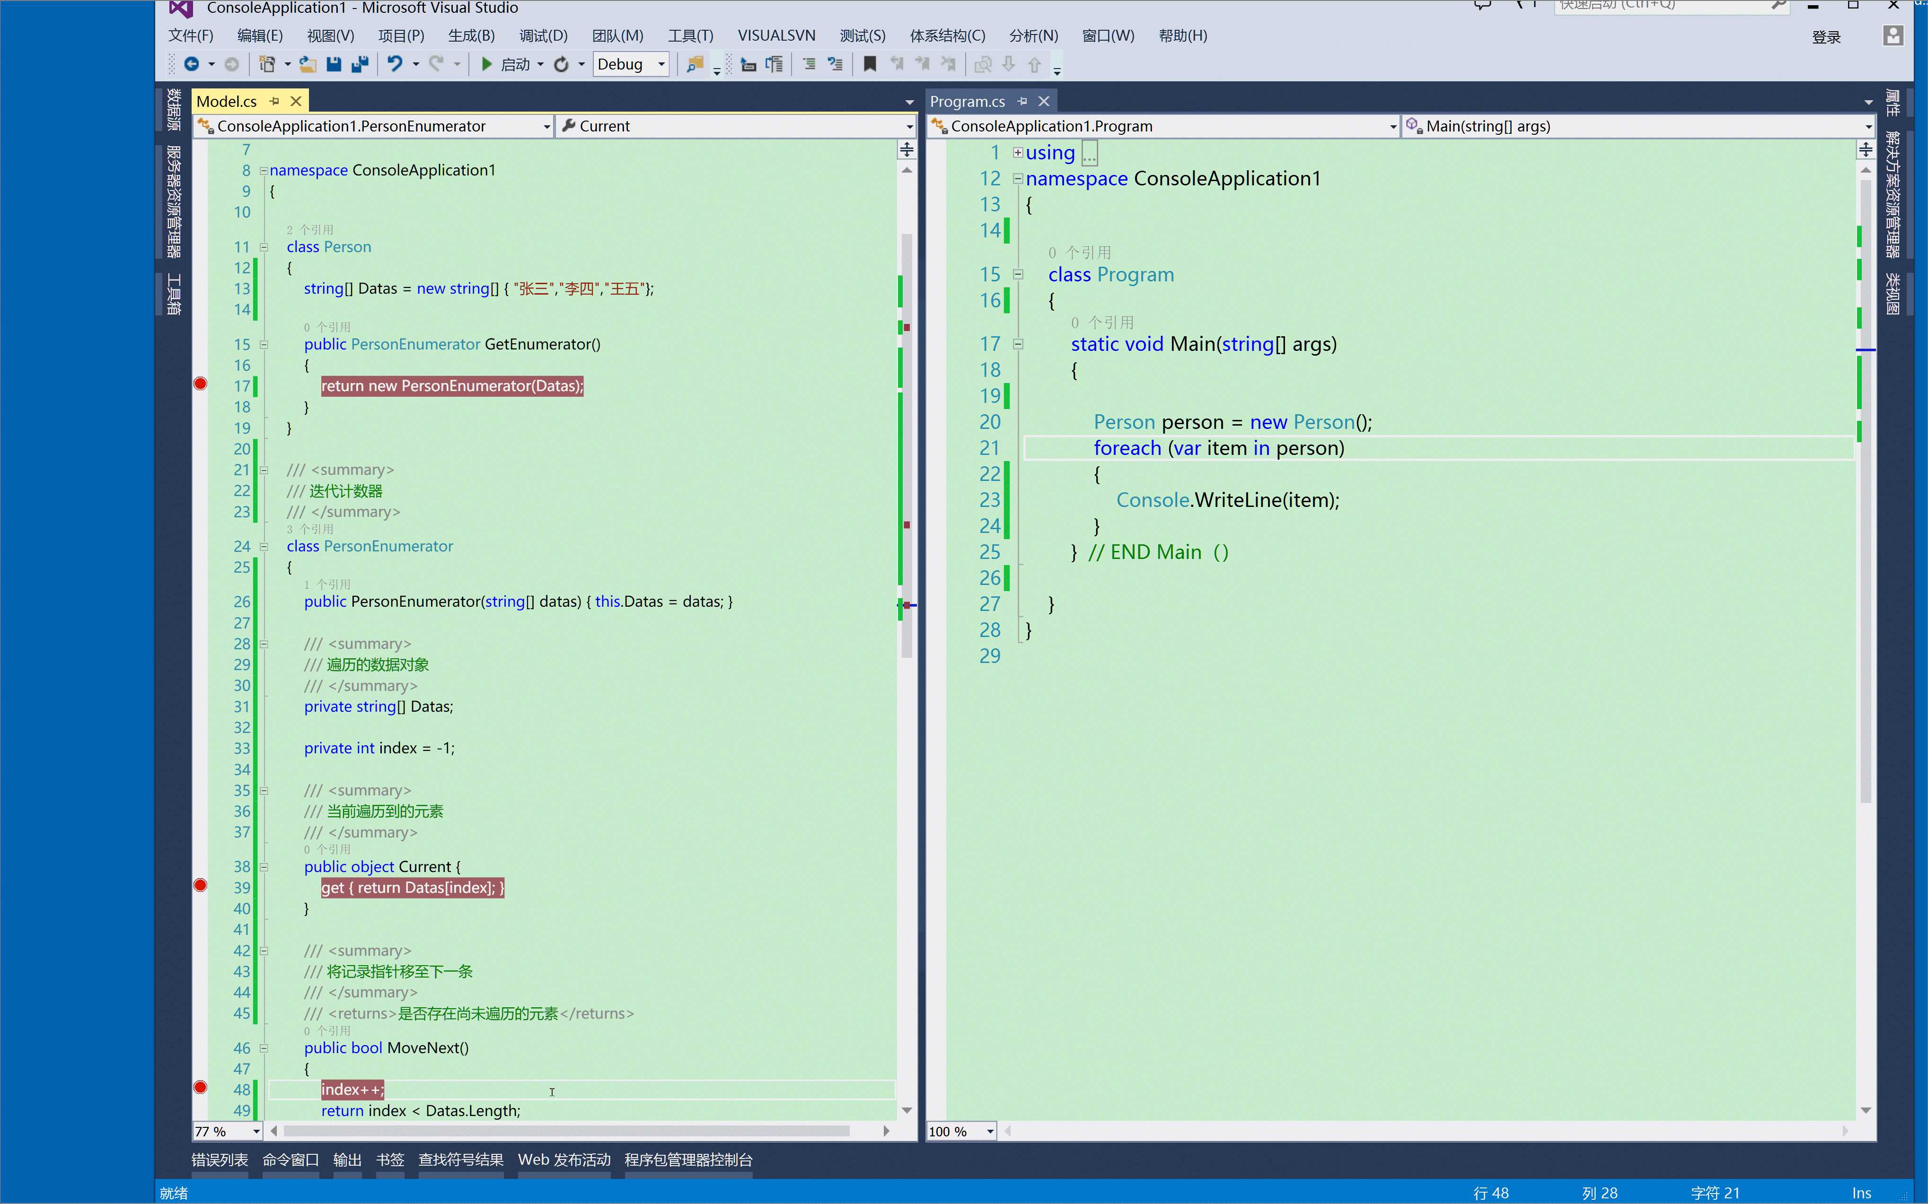The width and height of the screenshot is (1928, 1204).
Task: Pin the Program.cs tab
Action: point(1023,101)
